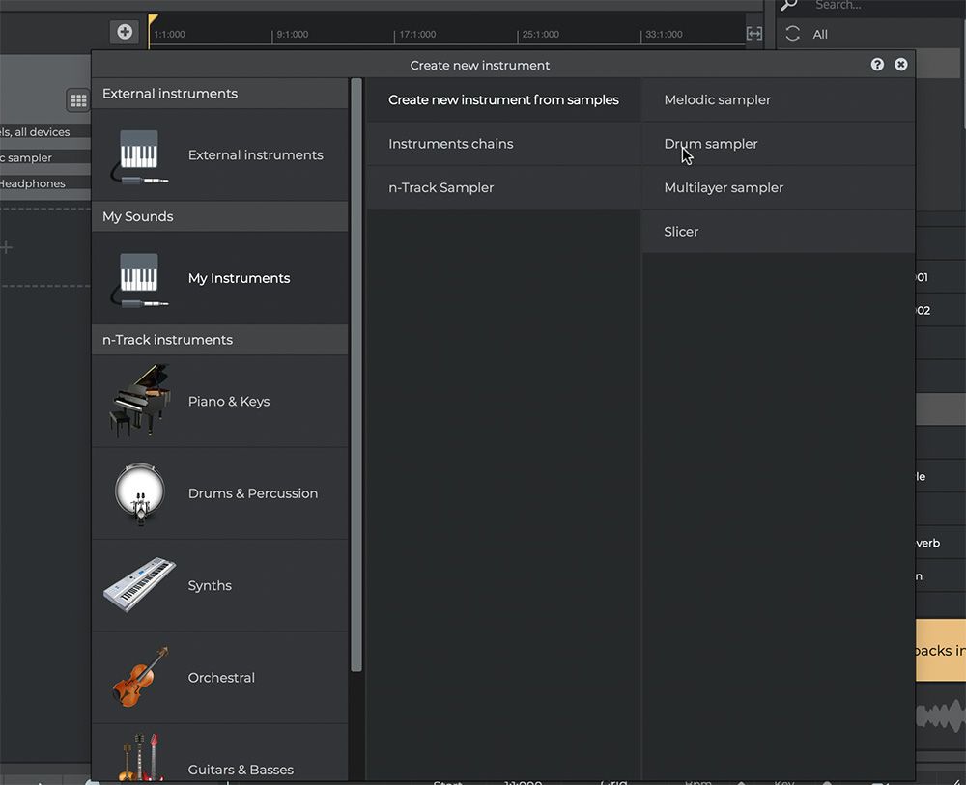The image size is (966, 785).
Task: Click the My Sounds section header
Action: coord(220,216)
